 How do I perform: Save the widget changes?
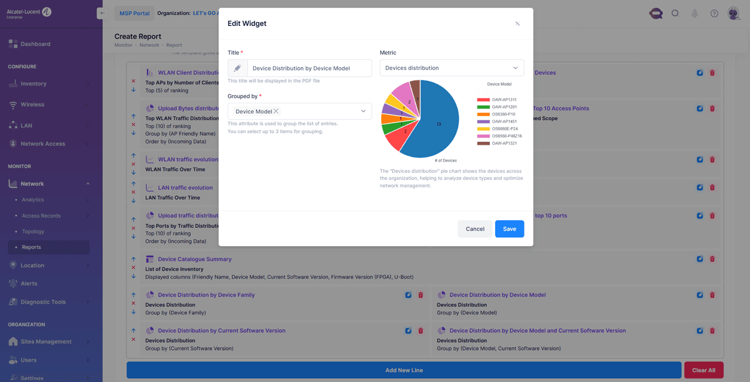click(509, 229)
